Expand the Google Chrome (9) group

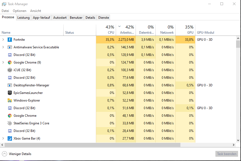pos(3,62)
